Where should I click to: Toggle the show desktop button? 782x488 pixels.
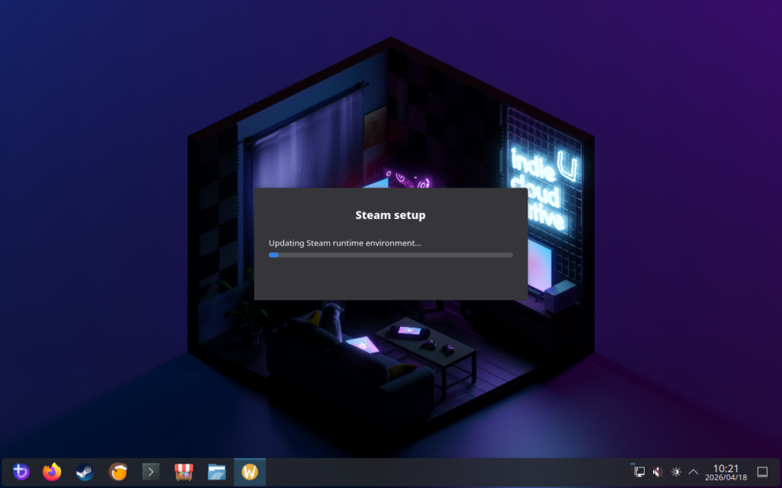coord(761,472)
